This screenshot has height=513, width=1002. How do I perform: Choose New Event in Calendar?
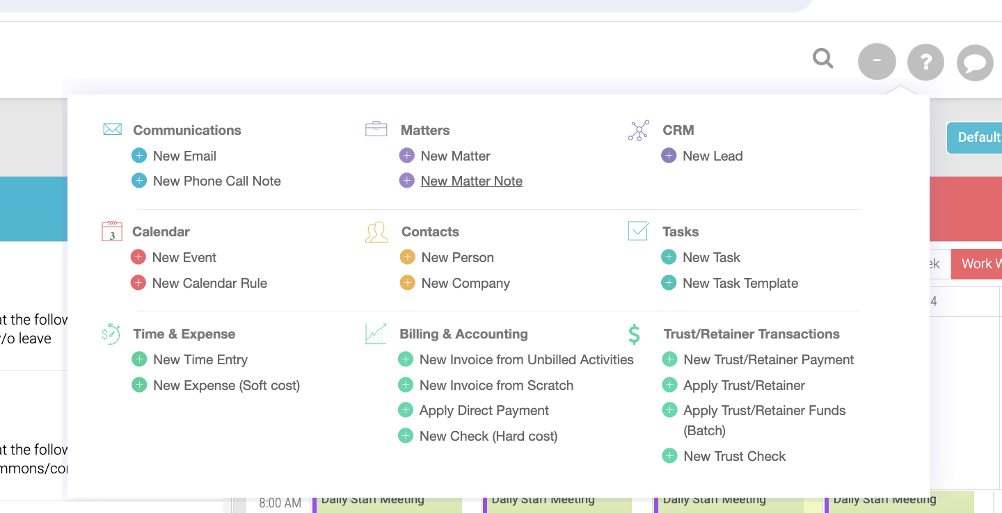(x=184, y=257)
